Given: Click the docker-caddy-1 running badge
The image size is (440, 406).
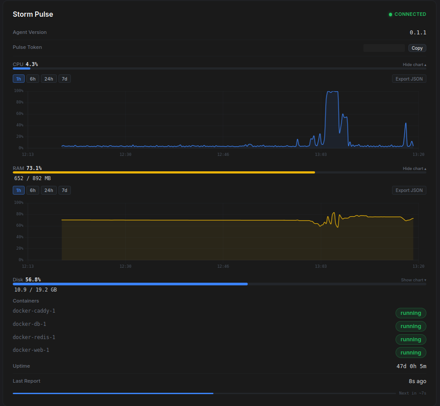Looking at the screenshot, I should click(411, 313).
